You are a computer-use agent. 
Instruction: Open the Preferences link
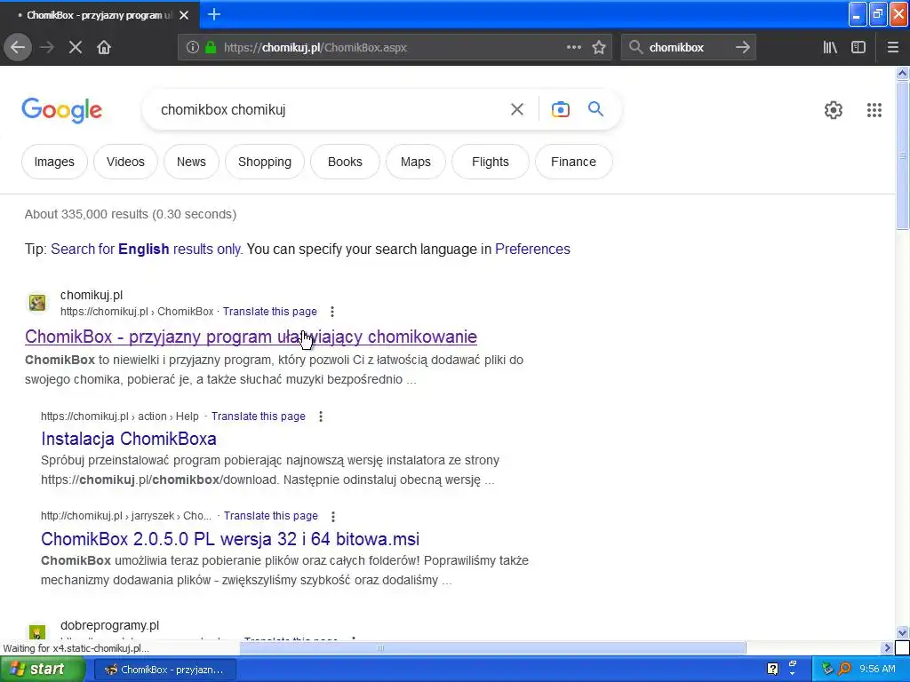(532, 249)
